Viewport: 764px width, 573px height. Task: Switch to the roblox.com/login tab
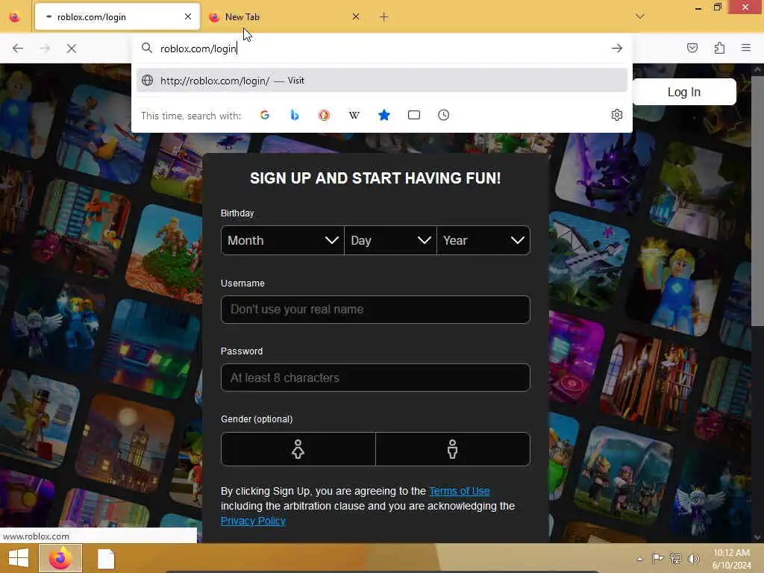pos(117,17)
